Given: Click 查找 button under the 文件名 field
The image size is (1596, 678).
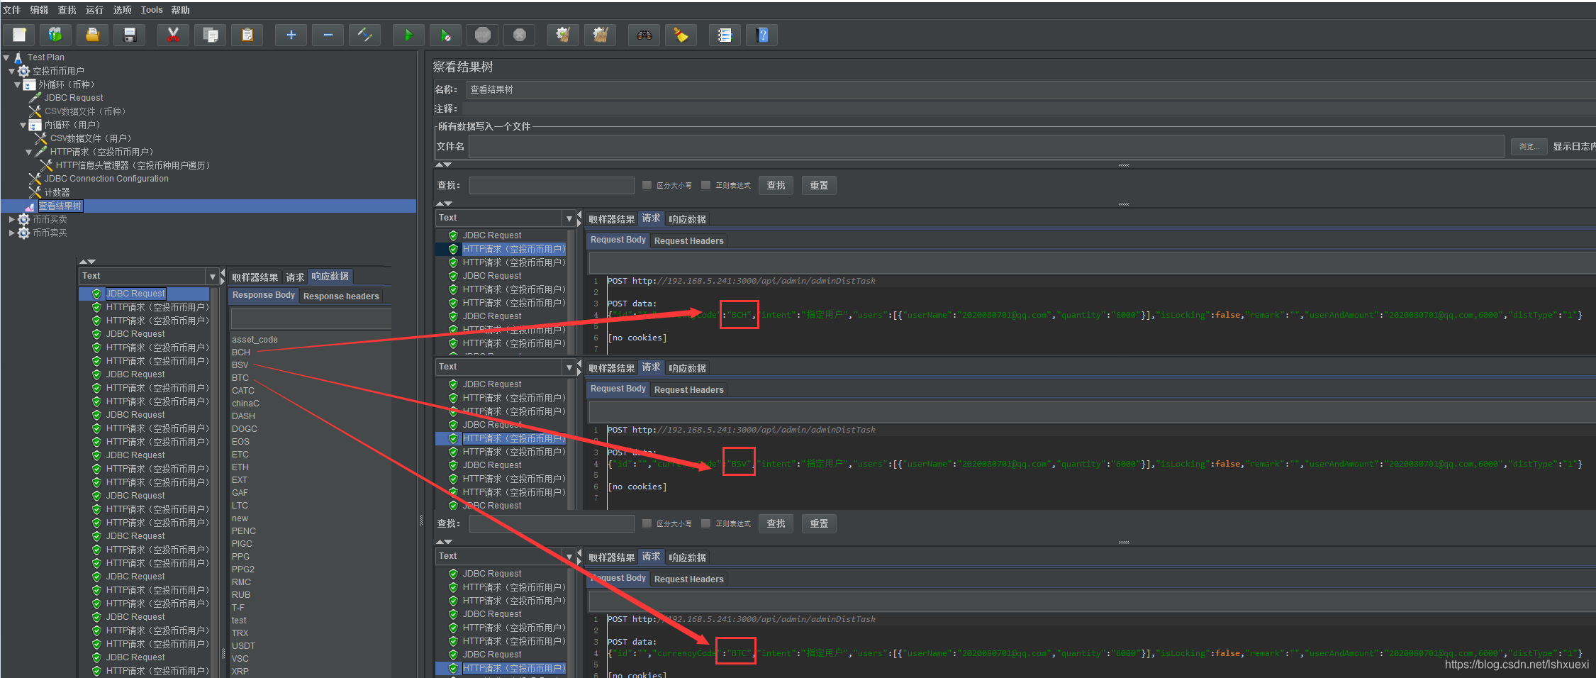Looking at the screenshot, I should (776, 185).
